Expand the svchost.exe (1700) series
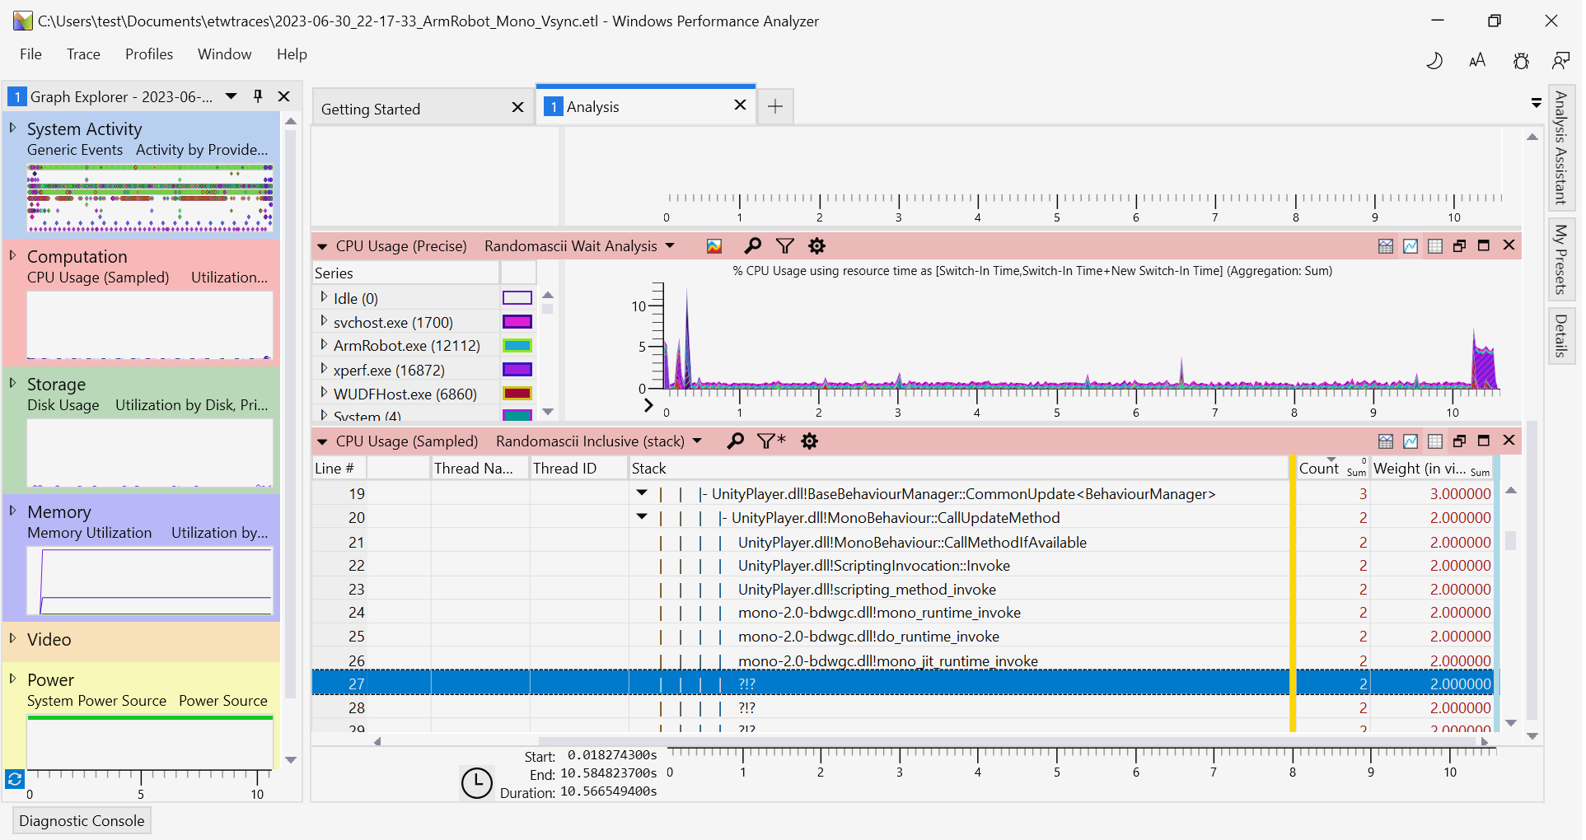This screenshot has width=1586, height=840. (324, 321)
